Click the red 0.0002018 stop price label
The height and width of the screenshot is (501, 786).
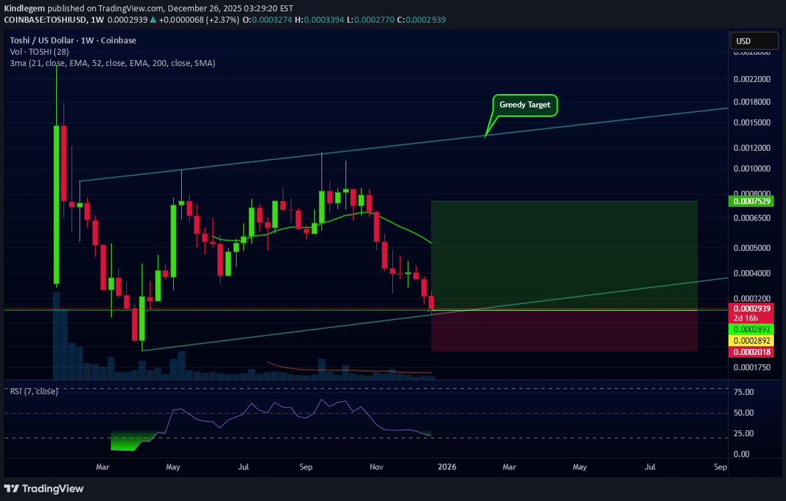coord(751,352)
